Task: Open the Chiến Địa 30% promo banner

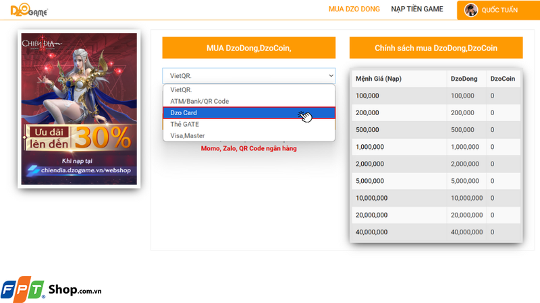Action: coord(79,108)
